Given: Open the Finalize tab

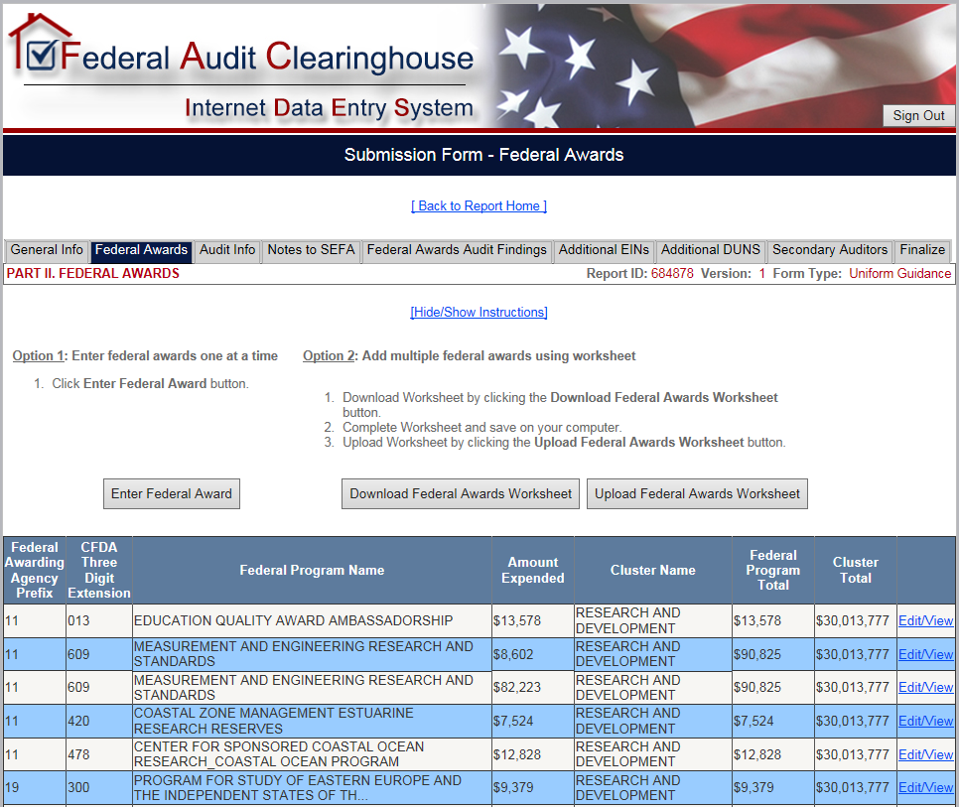Looking at the screenshot, I should click(x=922, y=250).
